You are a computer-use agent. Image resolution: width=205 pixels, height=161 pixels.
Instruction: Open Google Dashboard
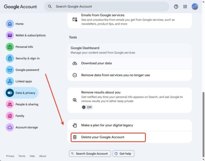[x=130, y=50]
